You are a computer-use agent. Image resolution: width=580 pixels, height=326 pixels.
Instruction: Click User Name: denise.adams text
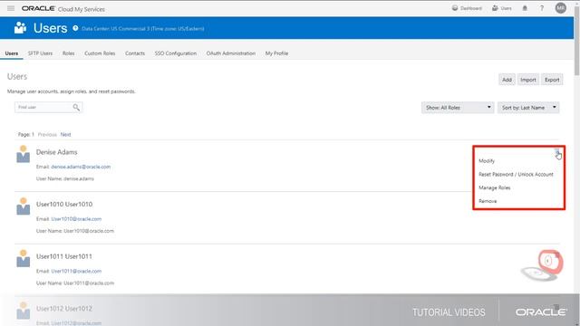click(64, 178)
